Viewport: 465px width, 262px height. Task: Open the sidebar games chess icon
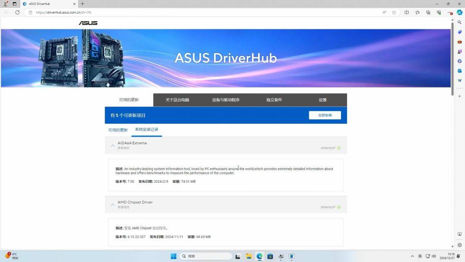click(459, 51)
